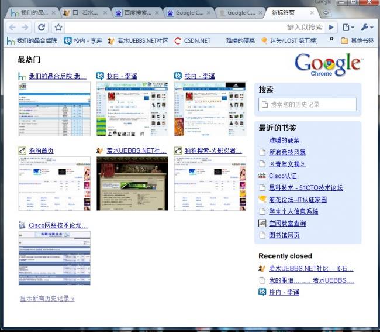The width and height of the screenshot is (380, 332).
Task: Open a new tab with plus button
Action: point(326,13)
